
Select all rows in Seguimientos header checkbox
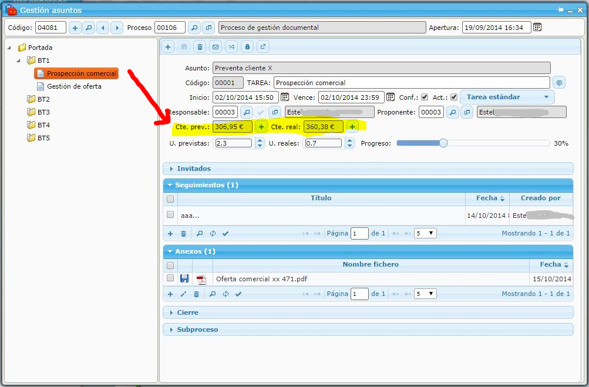(170, 198)
